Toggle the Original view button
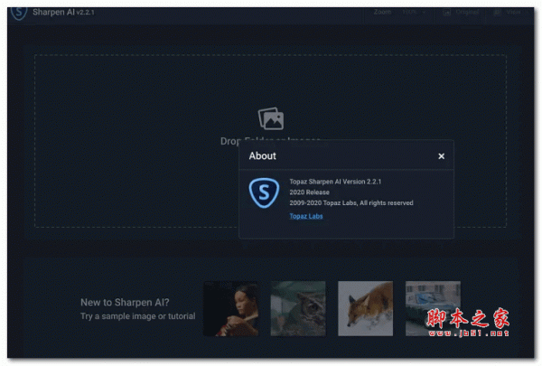The height and width of the screenshot is (366, 542). 461,12
